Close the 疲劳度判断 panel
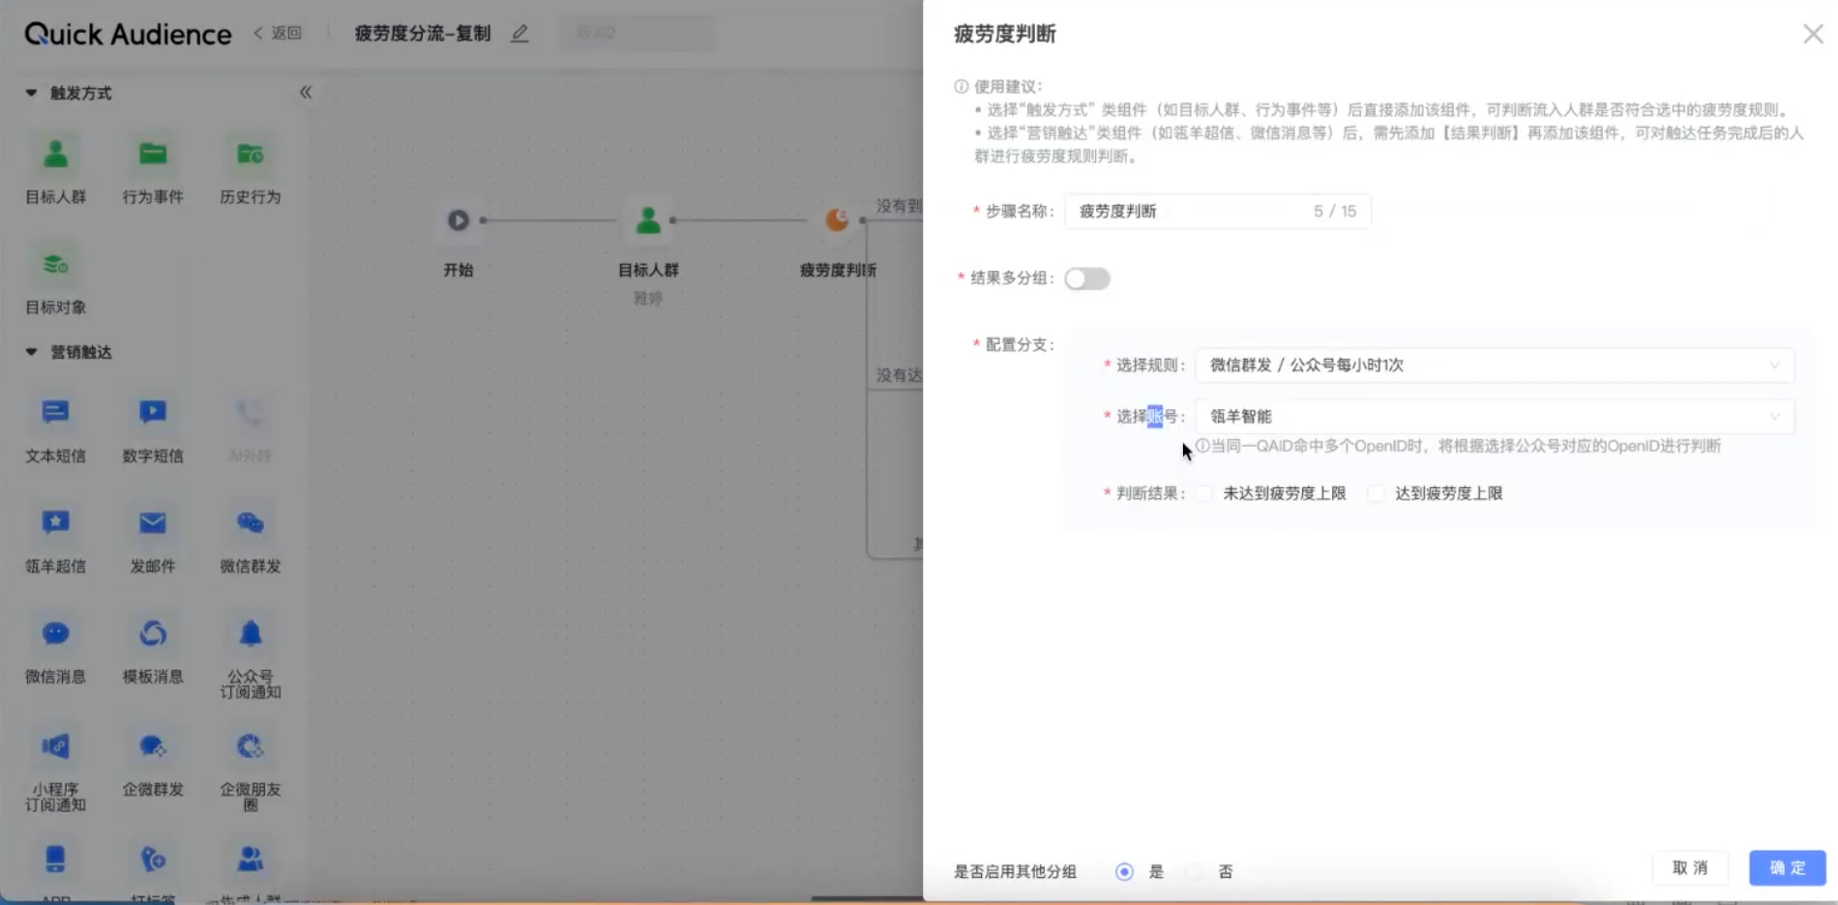Image resolution: width=1838 pixels, height=905 pixels. click(x=1813, y=34)
